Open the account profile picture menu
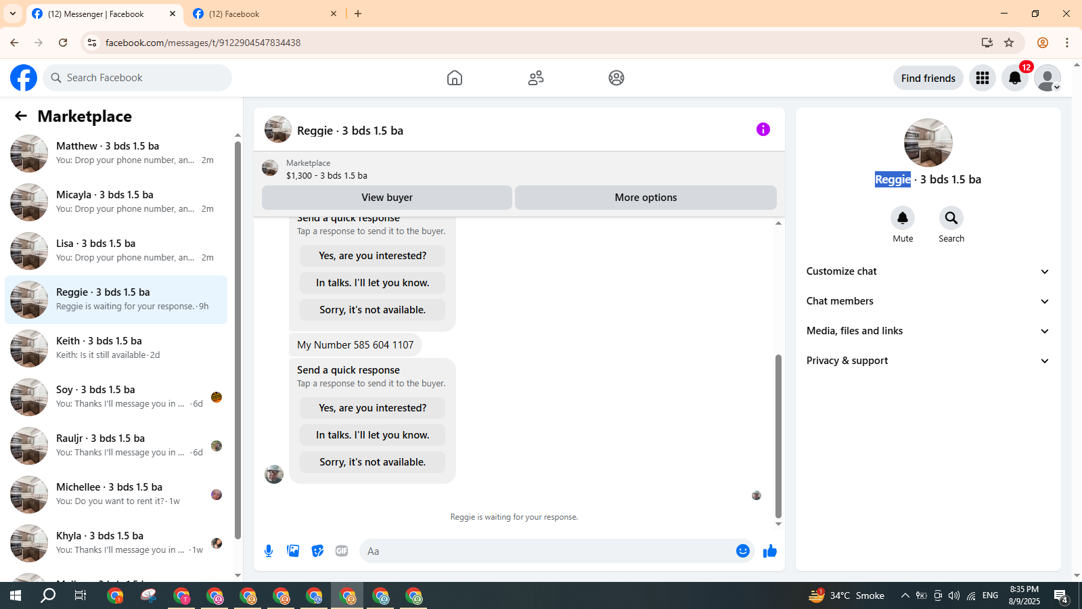Viewport: 1082px width, 609px height. tap(1047, 78)
